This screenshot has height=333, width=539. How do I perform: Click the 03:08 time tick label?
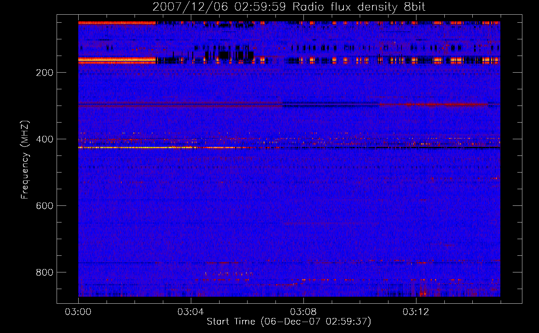coord(303,312)
